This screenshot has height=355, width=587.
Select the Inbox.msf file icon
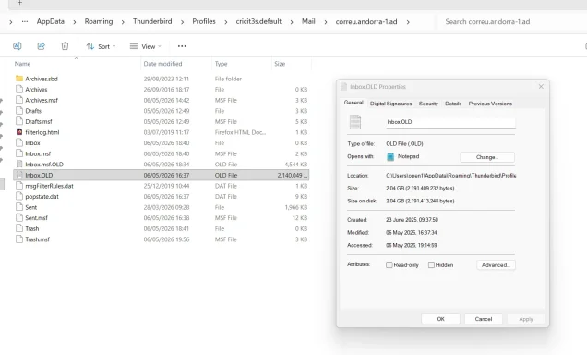19,153
